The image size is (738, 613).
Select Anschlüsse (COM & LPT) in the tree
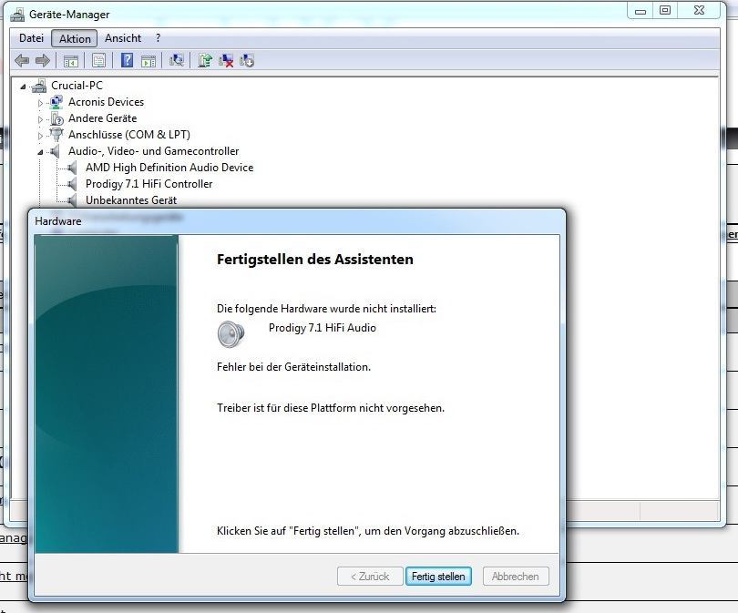(129, 135)
